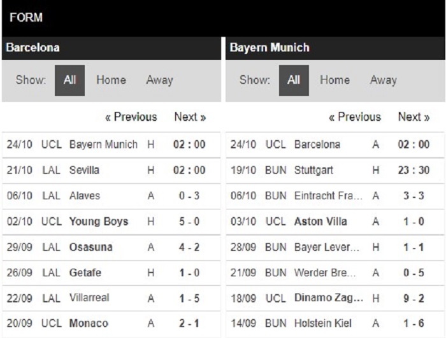Select Bayern Munich's All filter tab
Image resolution: width=446 pixels, height=338 pixels.
[x=294, y=80]
